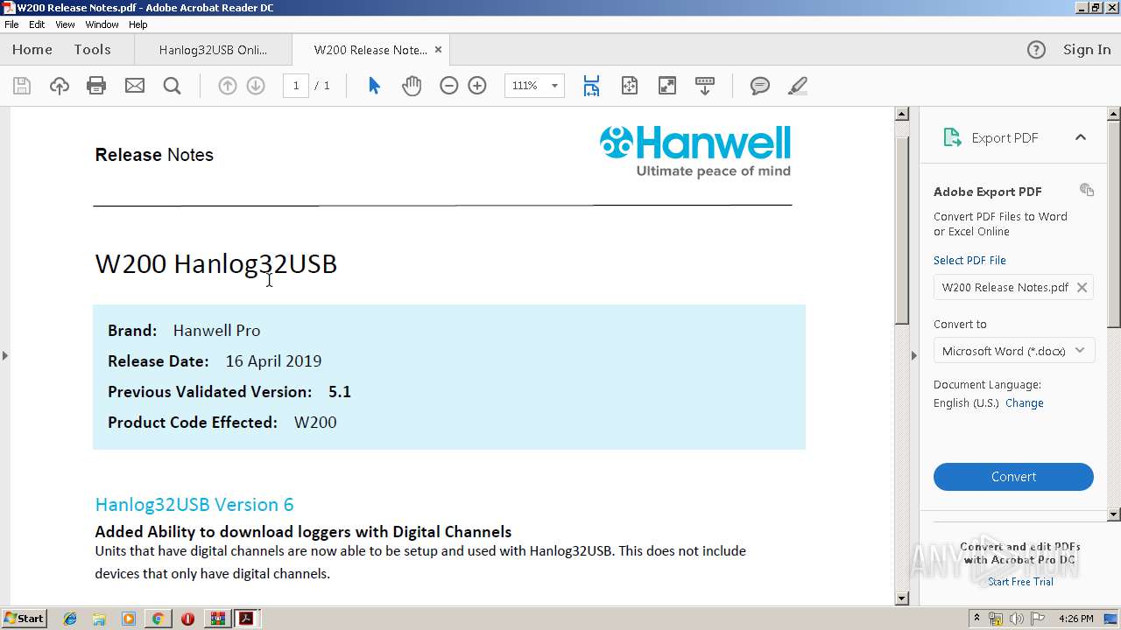Choose the Selection arrow tool
The width and height of the screenshot is (1121, 630).
(x=375, y=86)
